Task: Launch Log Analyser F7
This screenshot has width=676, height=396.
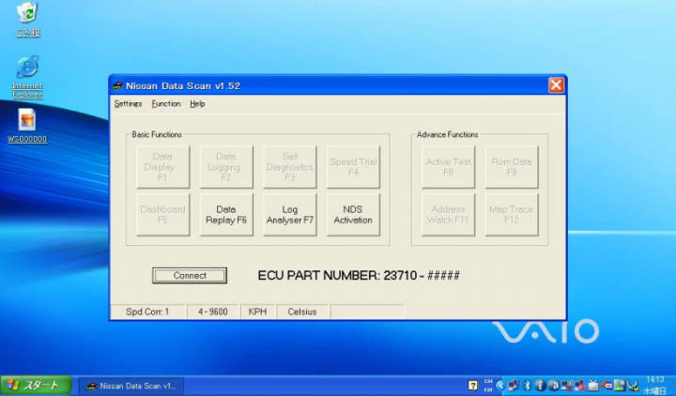Action: point(290,215)
